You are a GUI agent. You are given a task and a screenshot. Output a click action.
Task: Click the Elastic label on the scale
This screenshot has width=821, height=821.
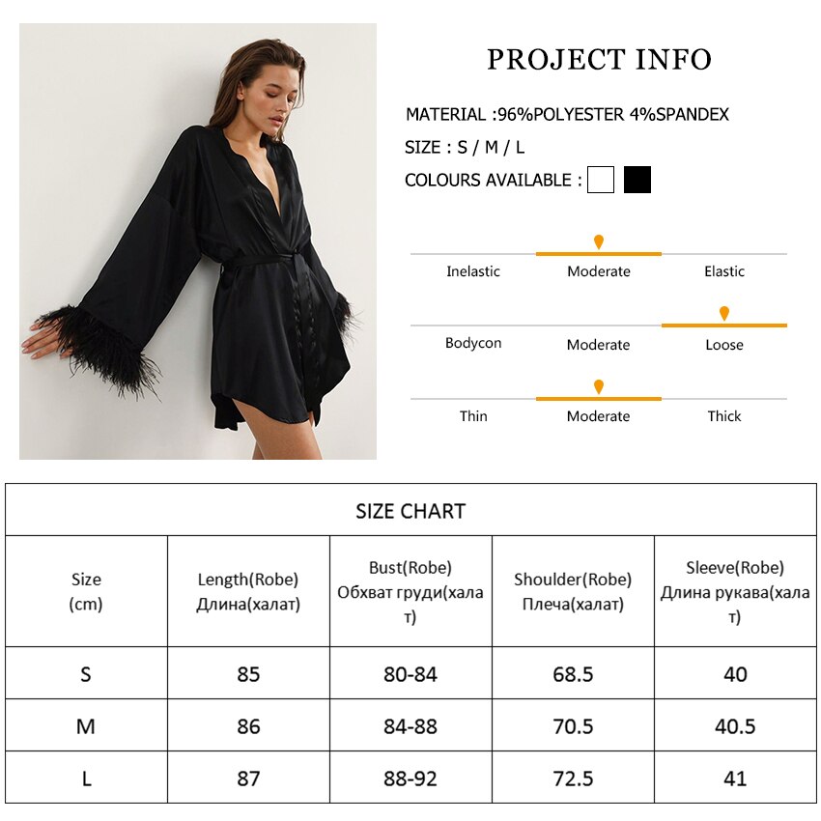[724, 271]
